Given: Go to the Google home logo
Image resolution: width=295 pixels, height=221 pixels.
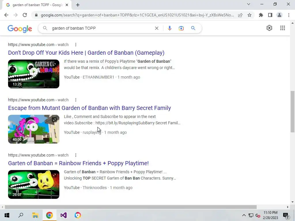Looking at the screenshot, I should [x=20, y=28].
